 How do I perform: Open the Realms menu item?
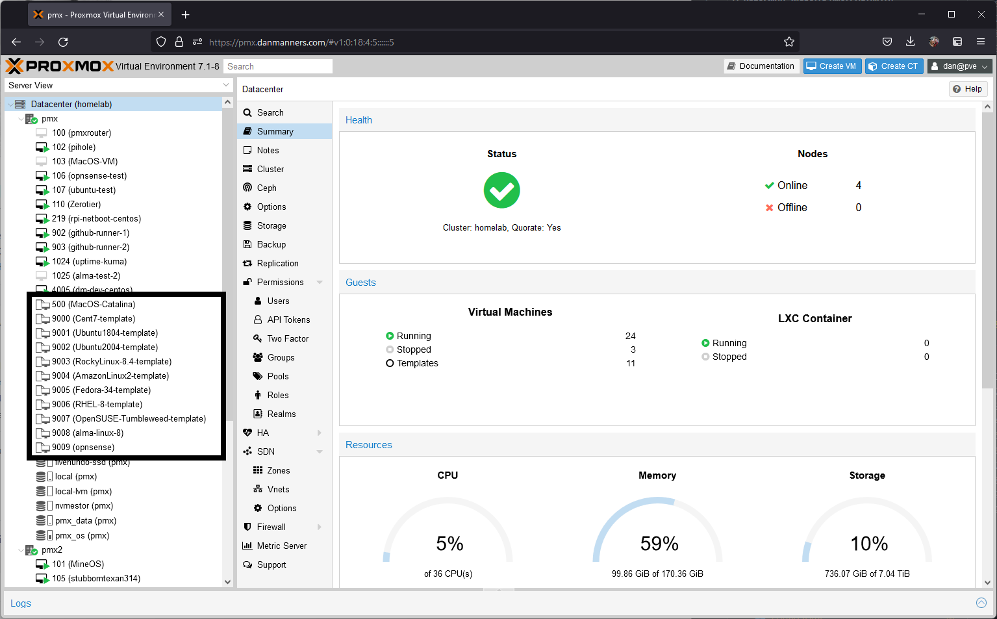(x=284, y=414)
